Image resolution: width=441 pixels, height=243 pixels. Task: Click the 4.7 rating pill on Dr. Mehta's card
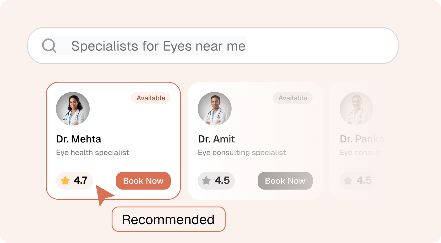74,181
